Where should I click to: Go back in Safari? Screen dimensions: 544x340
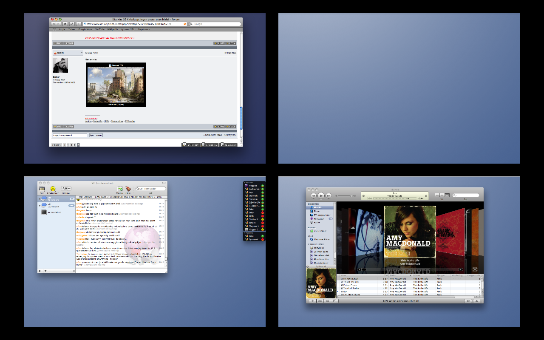coord(54,24)
